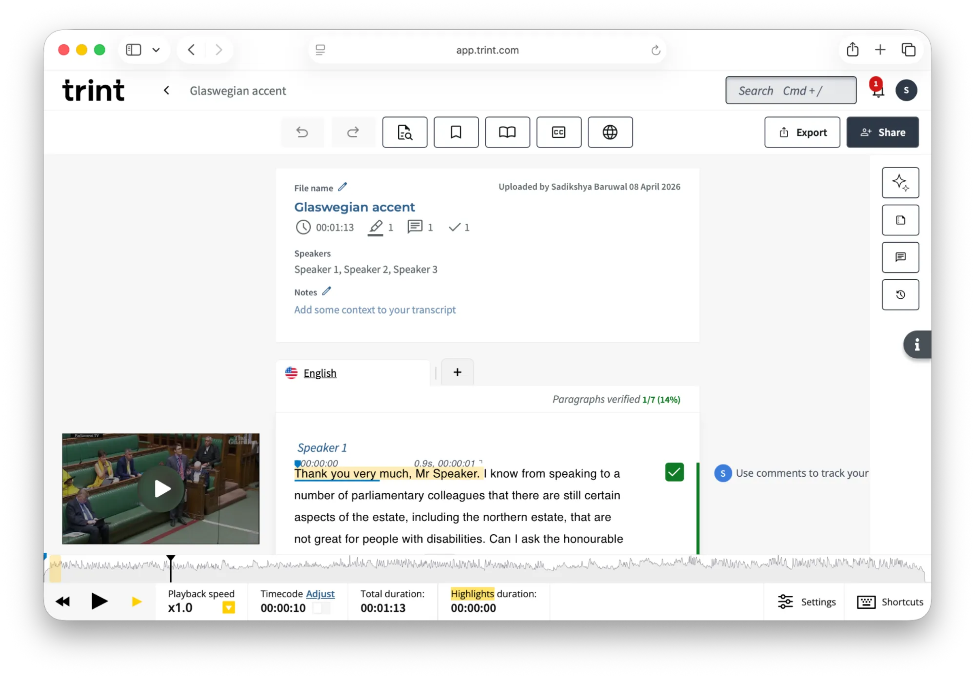Go back in Safari history
975x678 pixels.
[191, 50]
